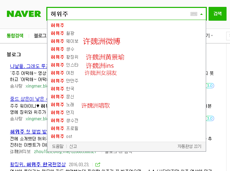Select suggestion 허위주 쌍수전

coord(127,120)
